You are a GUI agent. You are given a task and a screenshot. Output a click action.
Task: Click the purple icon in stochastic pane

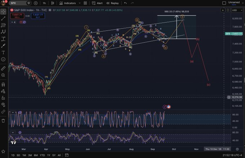click(20, 112)
